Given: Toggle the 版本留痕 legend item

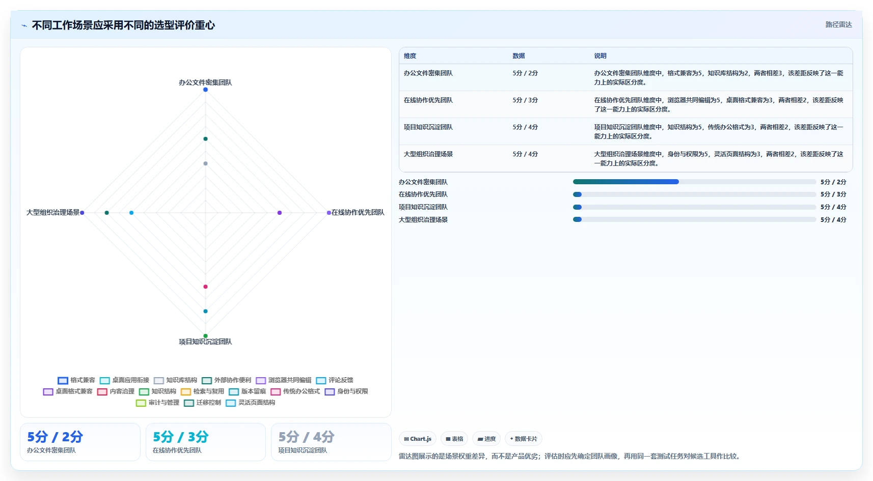Looking at the screenshot, I should [x=248, y=391].
